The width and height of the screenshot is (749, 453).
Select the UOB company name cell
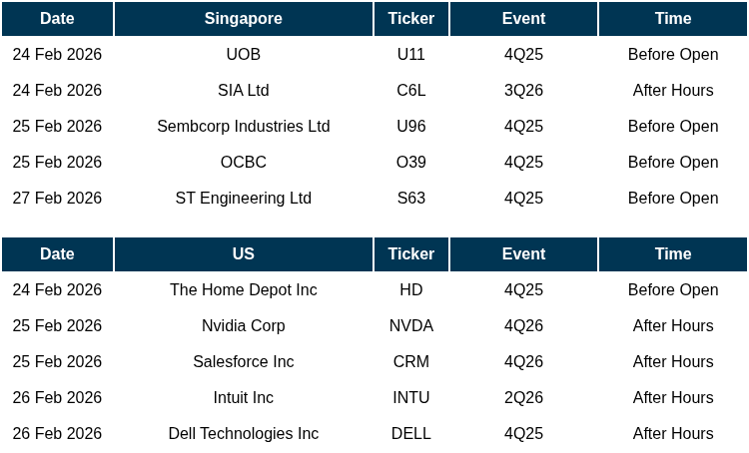pos(244,55)
